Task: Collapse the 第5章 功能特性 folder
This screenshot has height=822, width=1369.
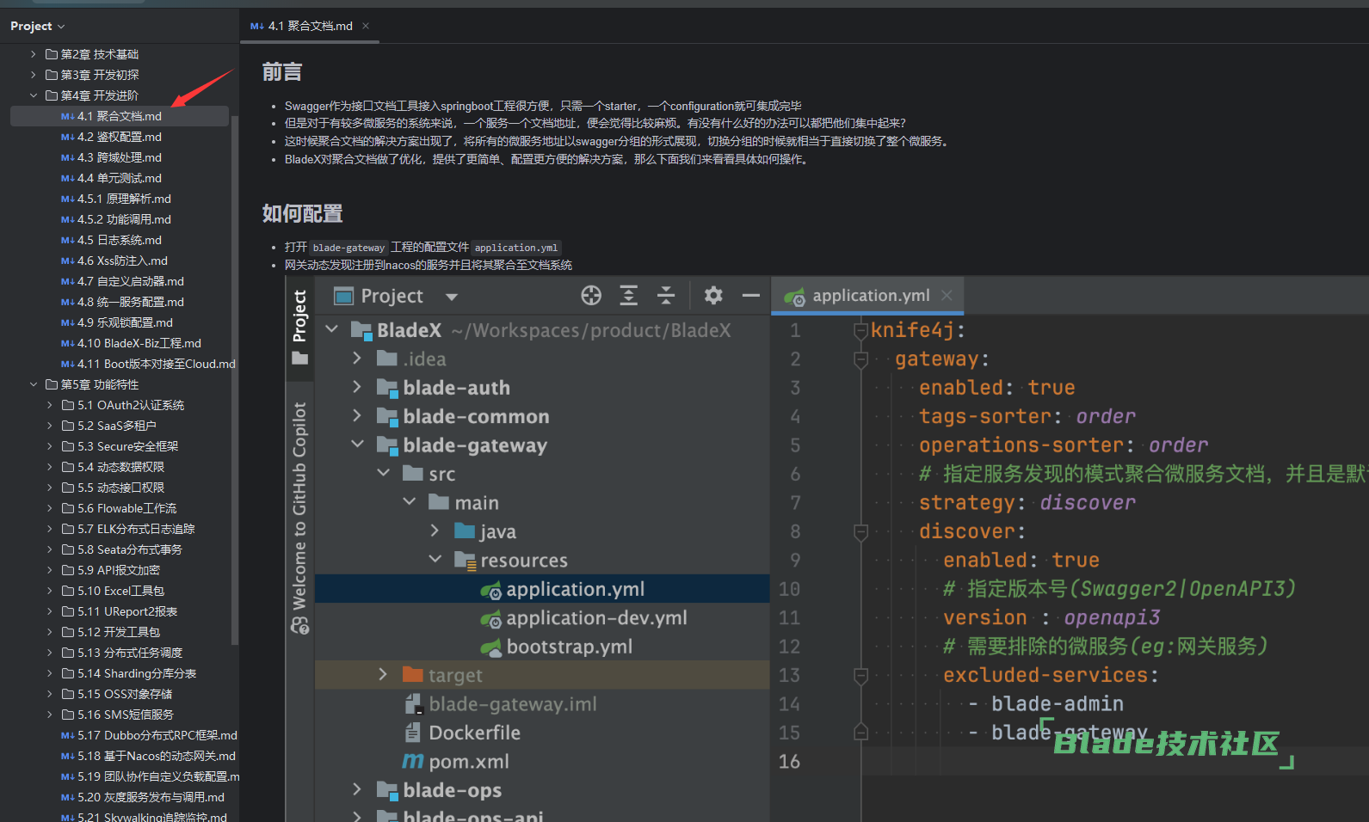Action: pos(34,384)
